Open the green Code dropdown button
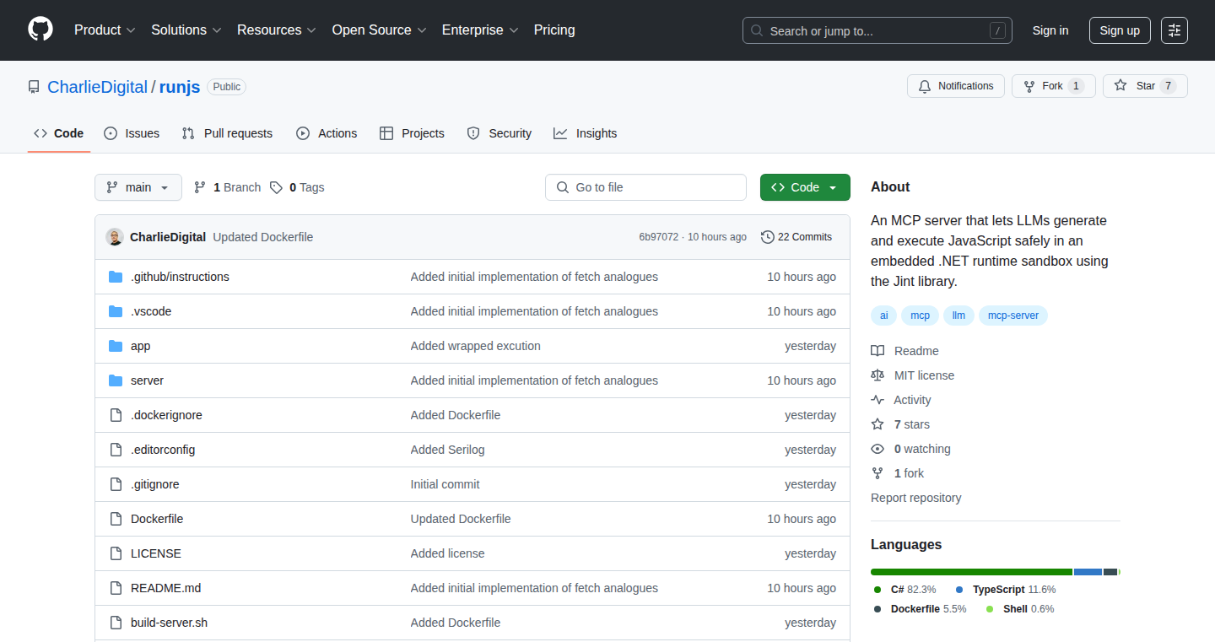Screen dimensions: 1215x642 click(805, 187)
